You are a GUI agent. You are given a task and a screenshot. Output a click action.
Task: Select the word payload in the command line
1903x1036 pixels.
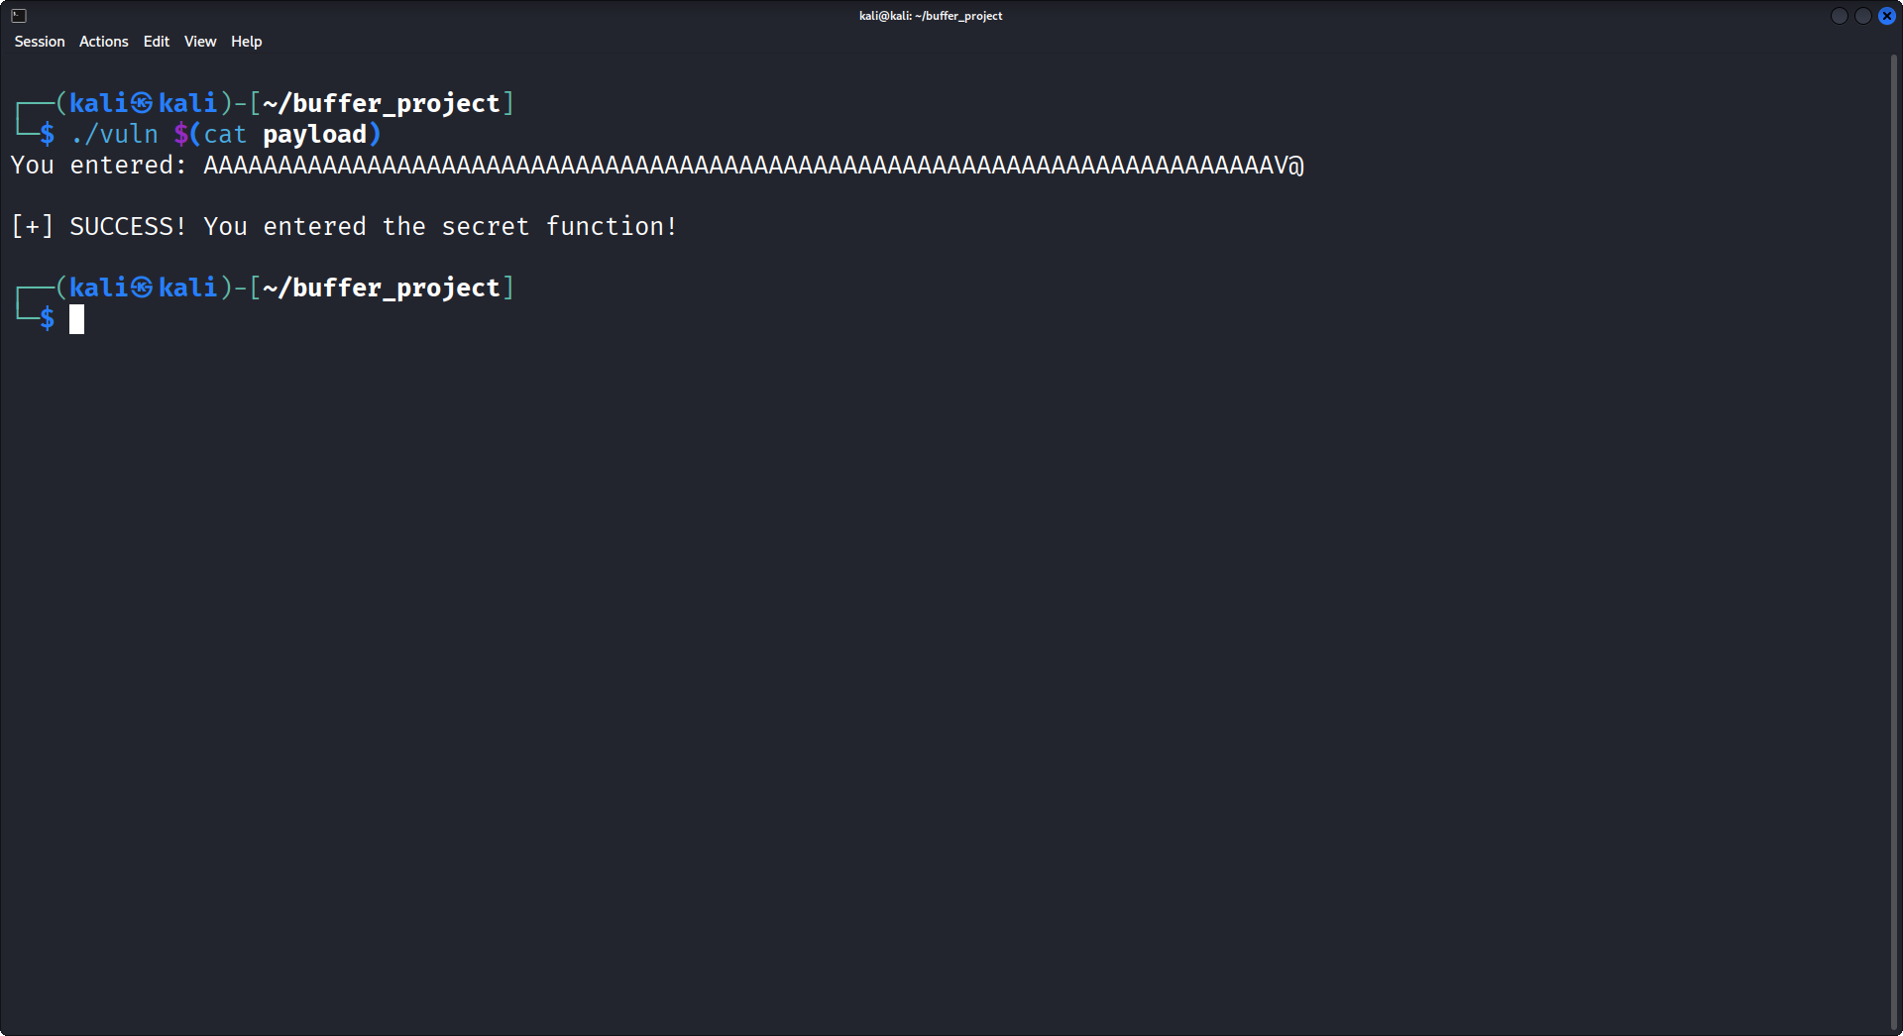pyautogui.click(x=313, y=134)
